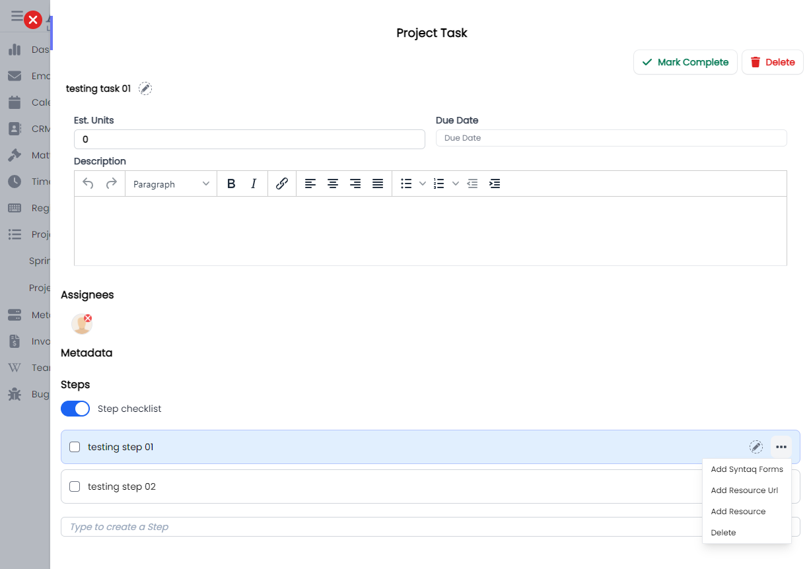Click the Due Date input field
This screenshot has height=569, width=811.
tap(611, 138)
